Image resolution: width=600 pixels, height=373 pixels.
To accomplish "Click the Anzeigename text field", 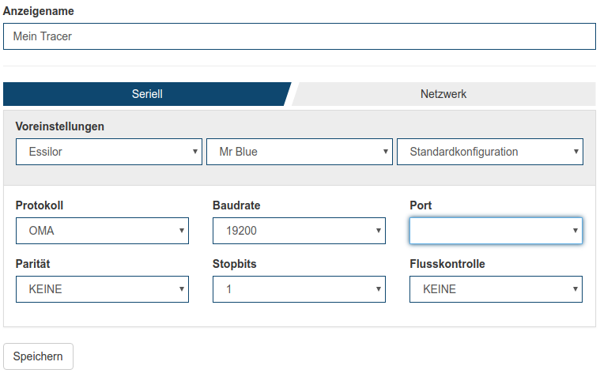I will 299,36.
